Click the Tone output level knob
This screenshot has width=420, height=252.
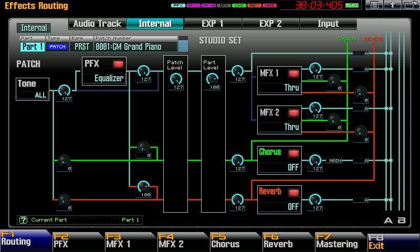[x=64, y=90]
